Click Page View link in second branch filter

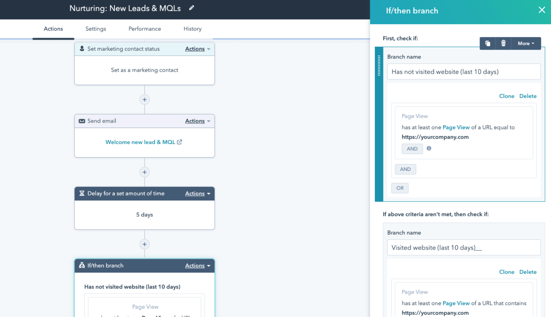click(x=456, y=303)
